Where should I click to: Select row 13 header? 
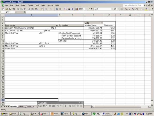[x=3, y=49]
